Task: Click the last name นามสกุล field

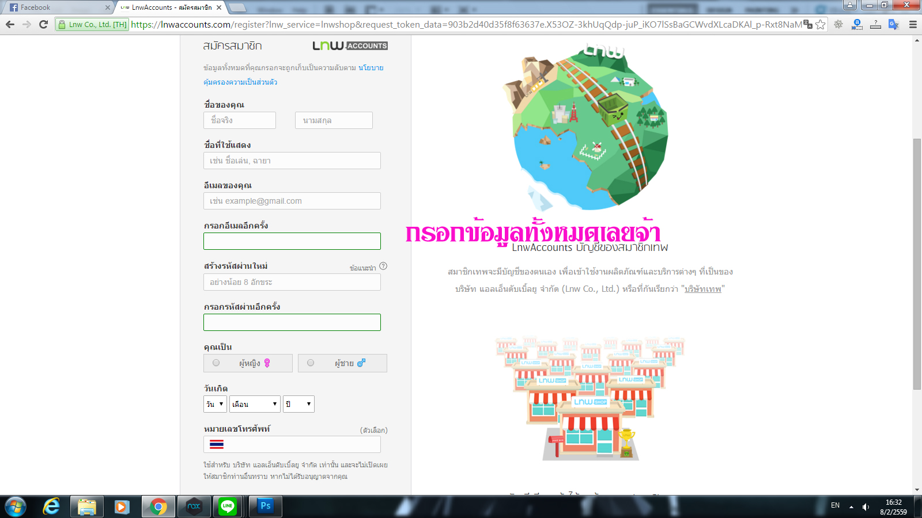Action: (x=334, y=120)
